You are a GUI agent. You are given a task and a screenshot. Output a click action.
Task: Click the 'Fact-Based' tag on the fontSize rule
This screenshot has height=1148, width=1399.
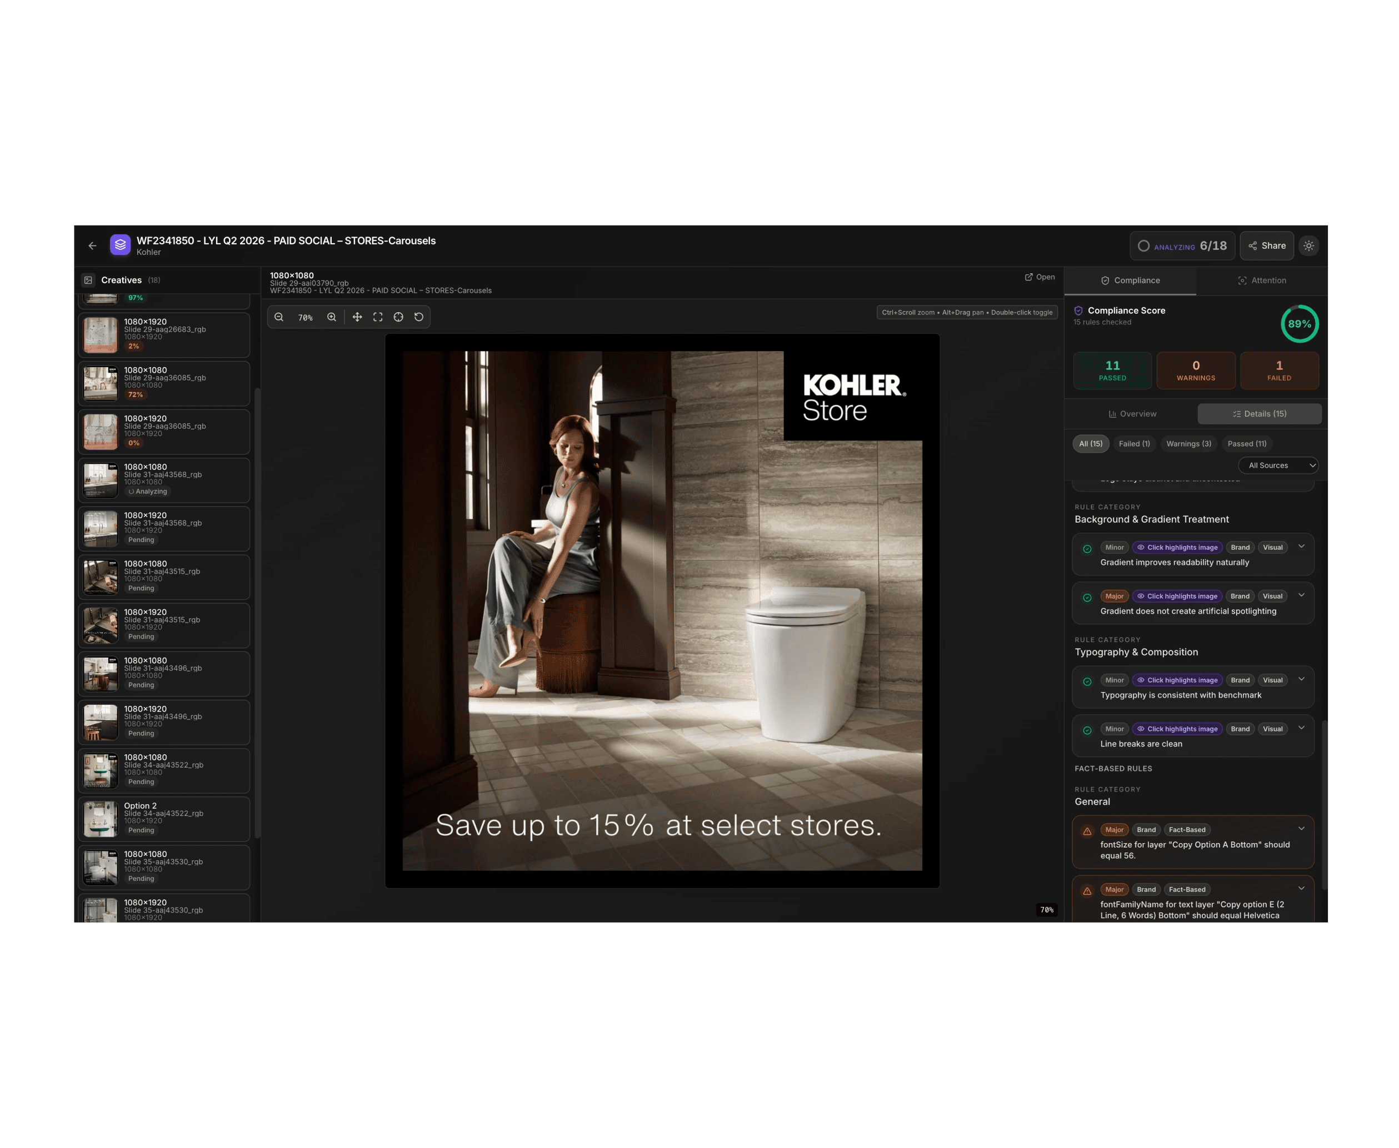click(1187, 830)
